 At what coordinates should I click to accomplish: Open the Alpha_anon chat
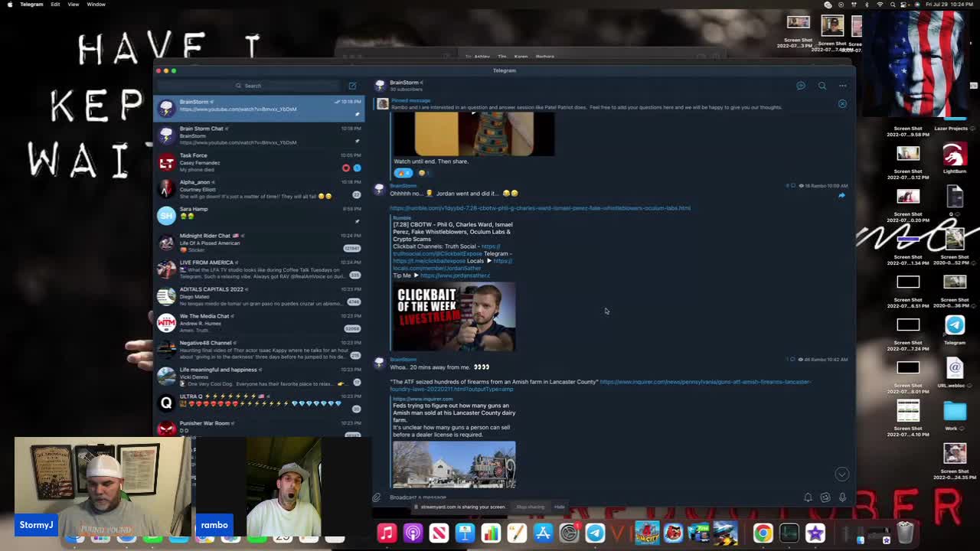(x=259, y=188)
